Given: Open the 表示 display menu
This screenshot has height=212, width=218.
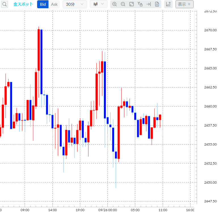Looking at the screenshot, I should [184, 4].
